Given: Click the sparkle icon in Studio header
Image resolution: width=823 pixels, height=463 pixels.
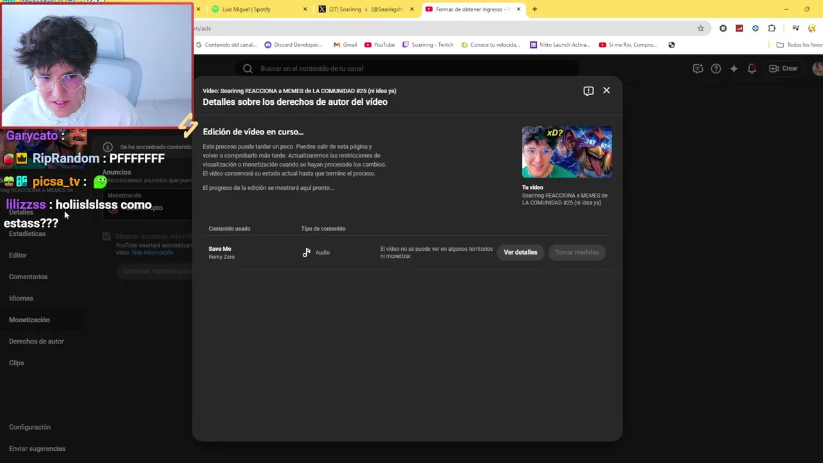Looking at the screenshot, I should click(x=734, y=69).
